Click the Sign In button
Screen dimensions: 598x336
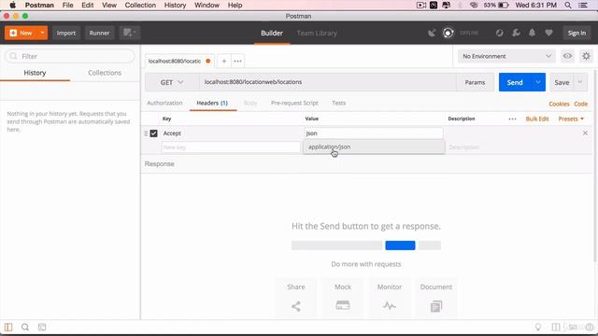tap(577, 34)
